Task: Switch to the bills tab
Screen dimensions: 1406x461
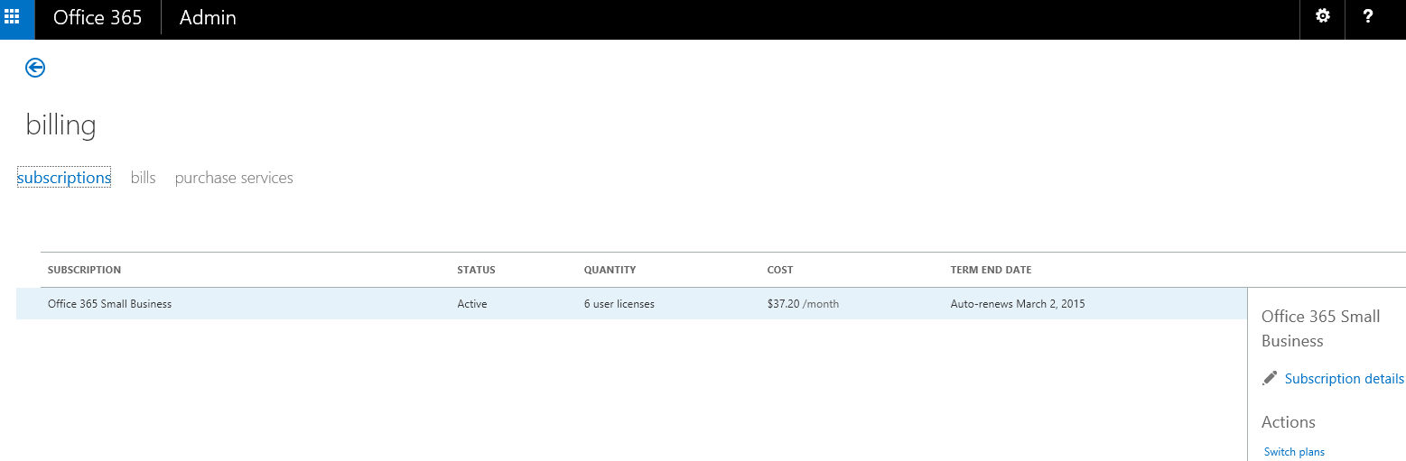Action: (x=143, y=178)
